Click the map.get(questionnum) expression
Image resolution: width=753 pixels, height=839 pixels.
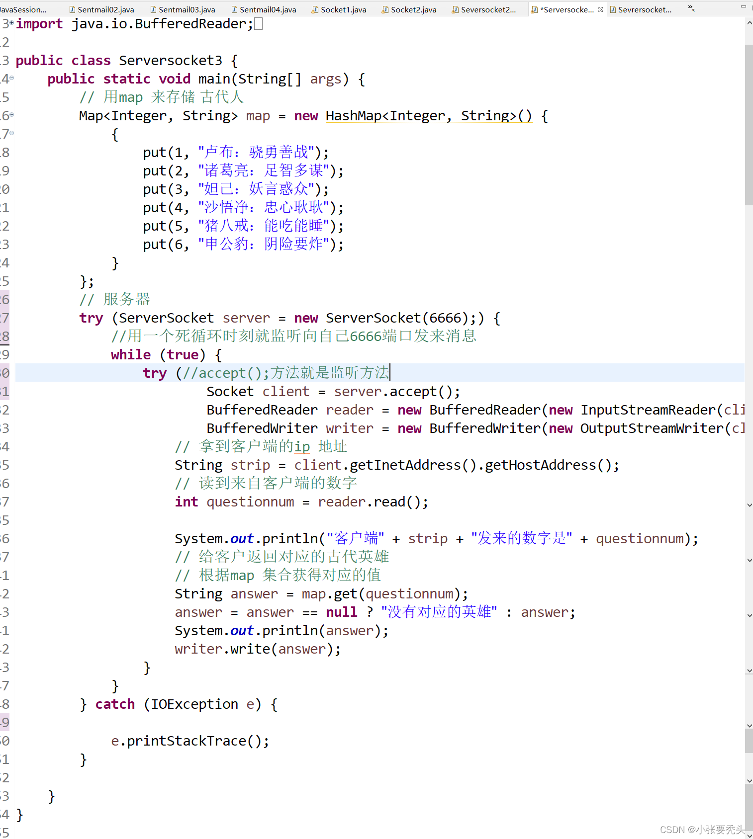pyautogui.click(x=381, y=594)
